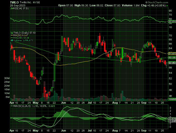Click the -1.245 MACD tag on the right axis
176x133 pixels.
(172, 121)
